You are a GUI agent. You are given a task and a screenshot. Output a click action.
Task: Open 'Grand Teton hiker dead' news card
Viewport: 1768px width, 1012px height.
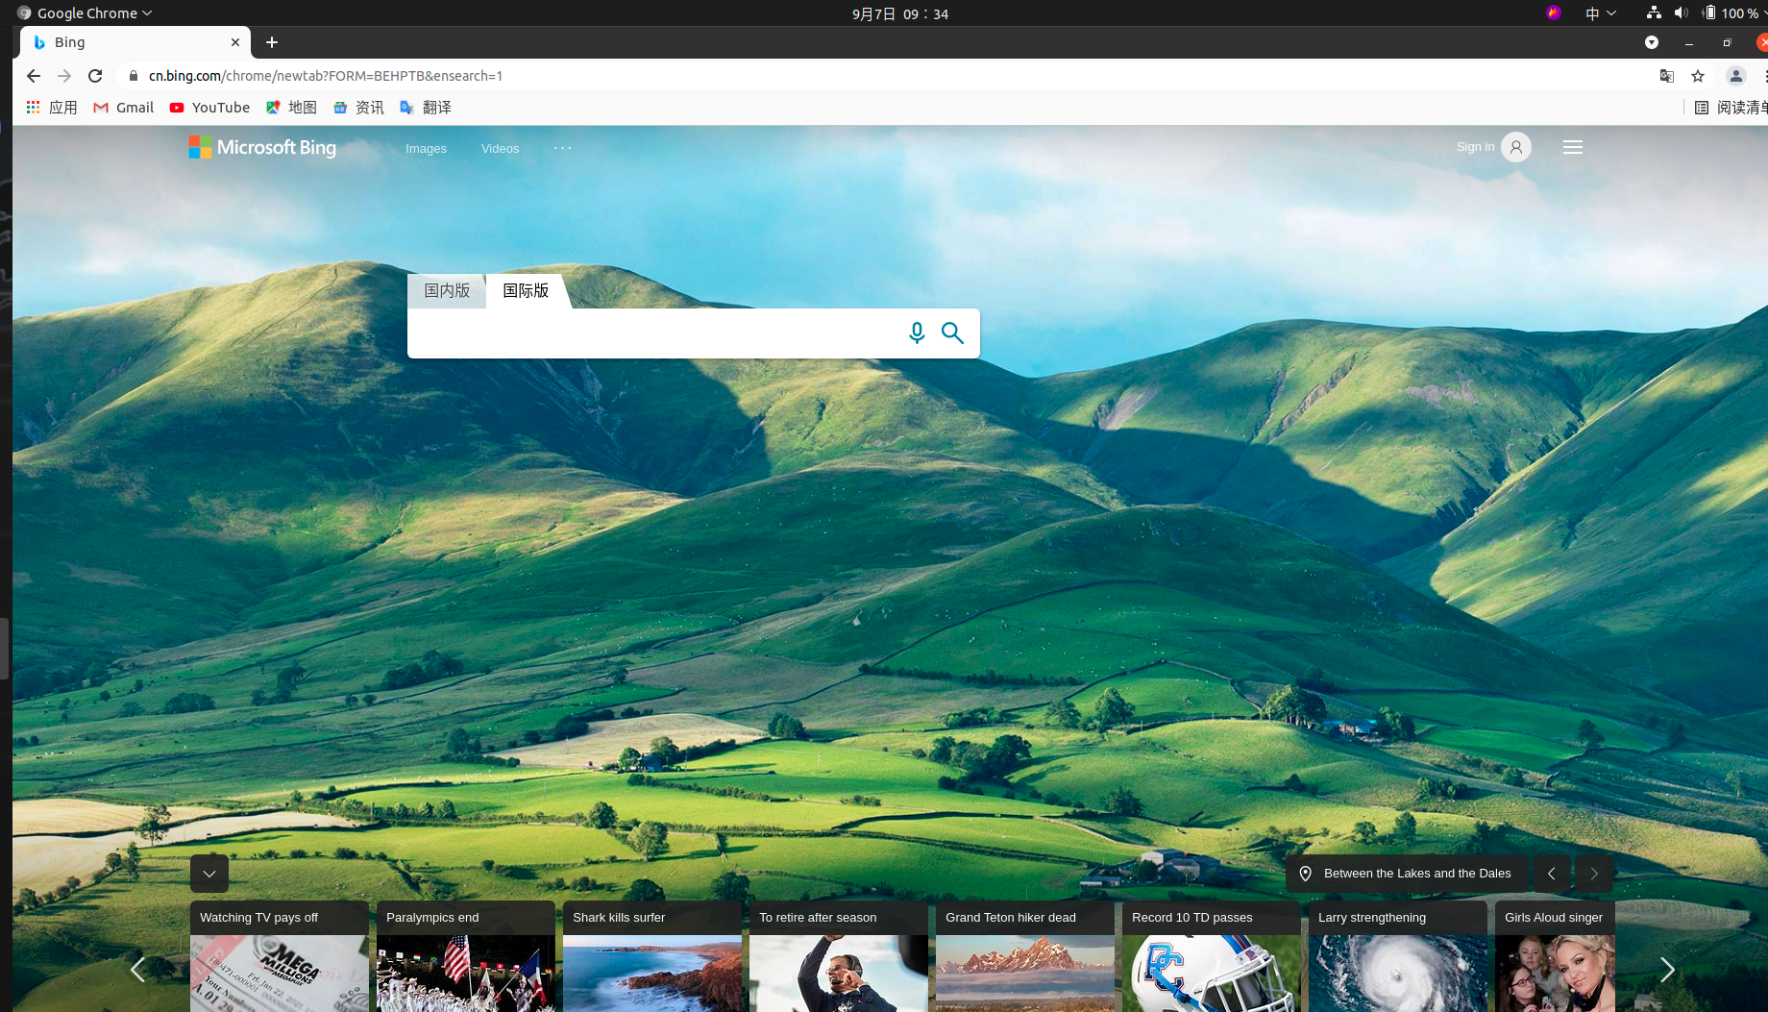[x=1025, y=956]
